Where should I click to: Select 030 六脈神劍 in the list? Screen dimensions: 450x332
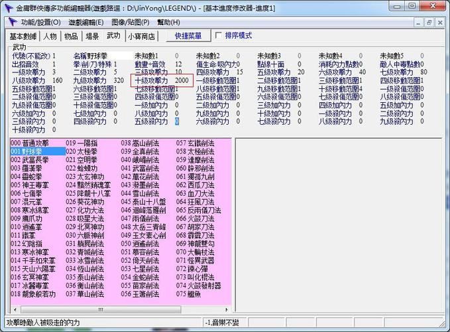(x=85, y=235)
